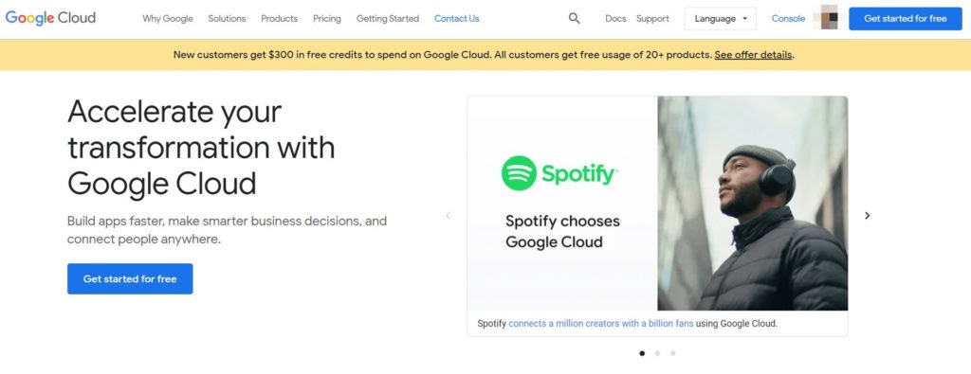Select the first carousel dot
This screenshot has width=971, height=374.
[642, 353]
